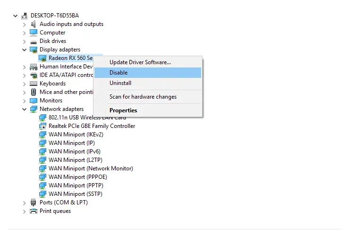Select WAN Miniport (Network Monitor) label
Viewport: 348px width, 236px height.
click(91, 169)
